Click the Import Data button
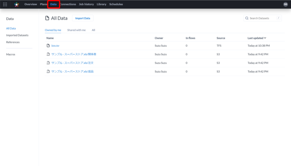The height and width of the screenshot is (166, 291). click(x=83, y=18)
